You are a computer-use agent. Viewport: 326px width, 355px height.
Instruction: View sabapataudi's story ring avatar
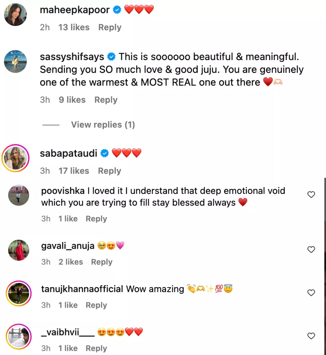click(x=15, y=158)
